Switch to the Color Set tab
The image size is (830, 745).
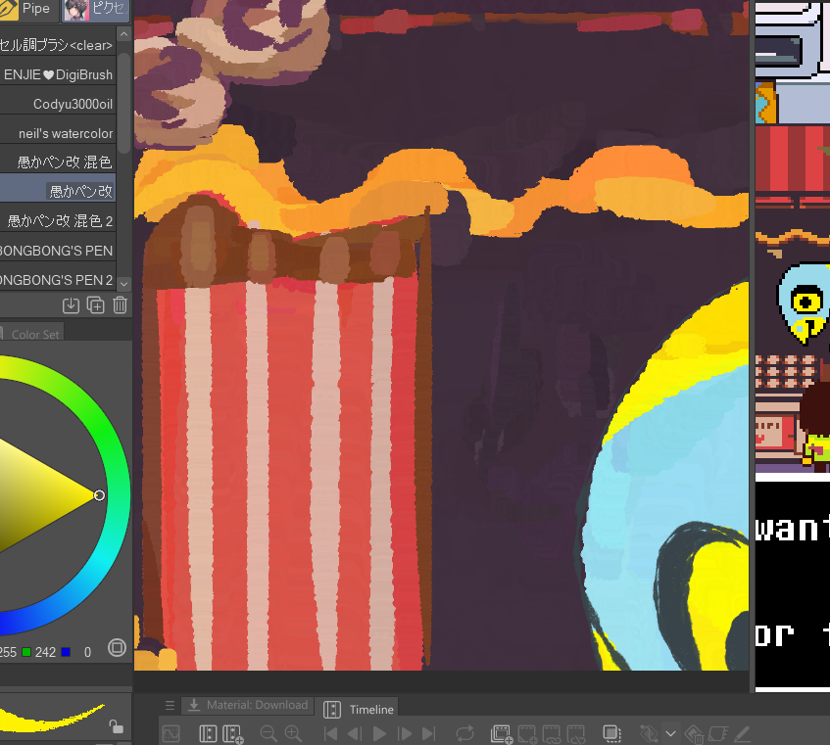pos(31,334)
